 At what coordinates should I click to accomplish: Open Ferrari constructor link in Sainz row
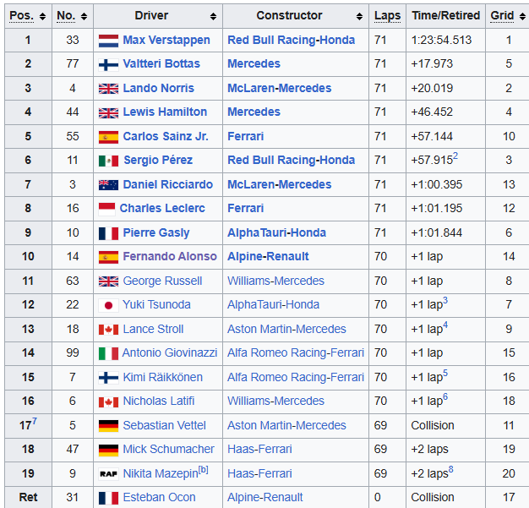click(x=245, y=136)
